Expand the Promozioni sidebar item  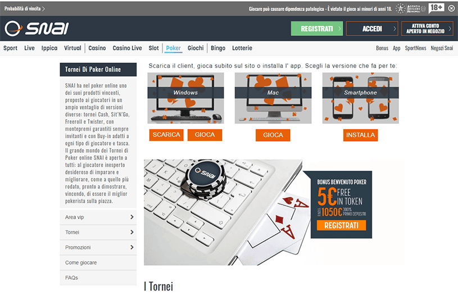coord(98,247)
